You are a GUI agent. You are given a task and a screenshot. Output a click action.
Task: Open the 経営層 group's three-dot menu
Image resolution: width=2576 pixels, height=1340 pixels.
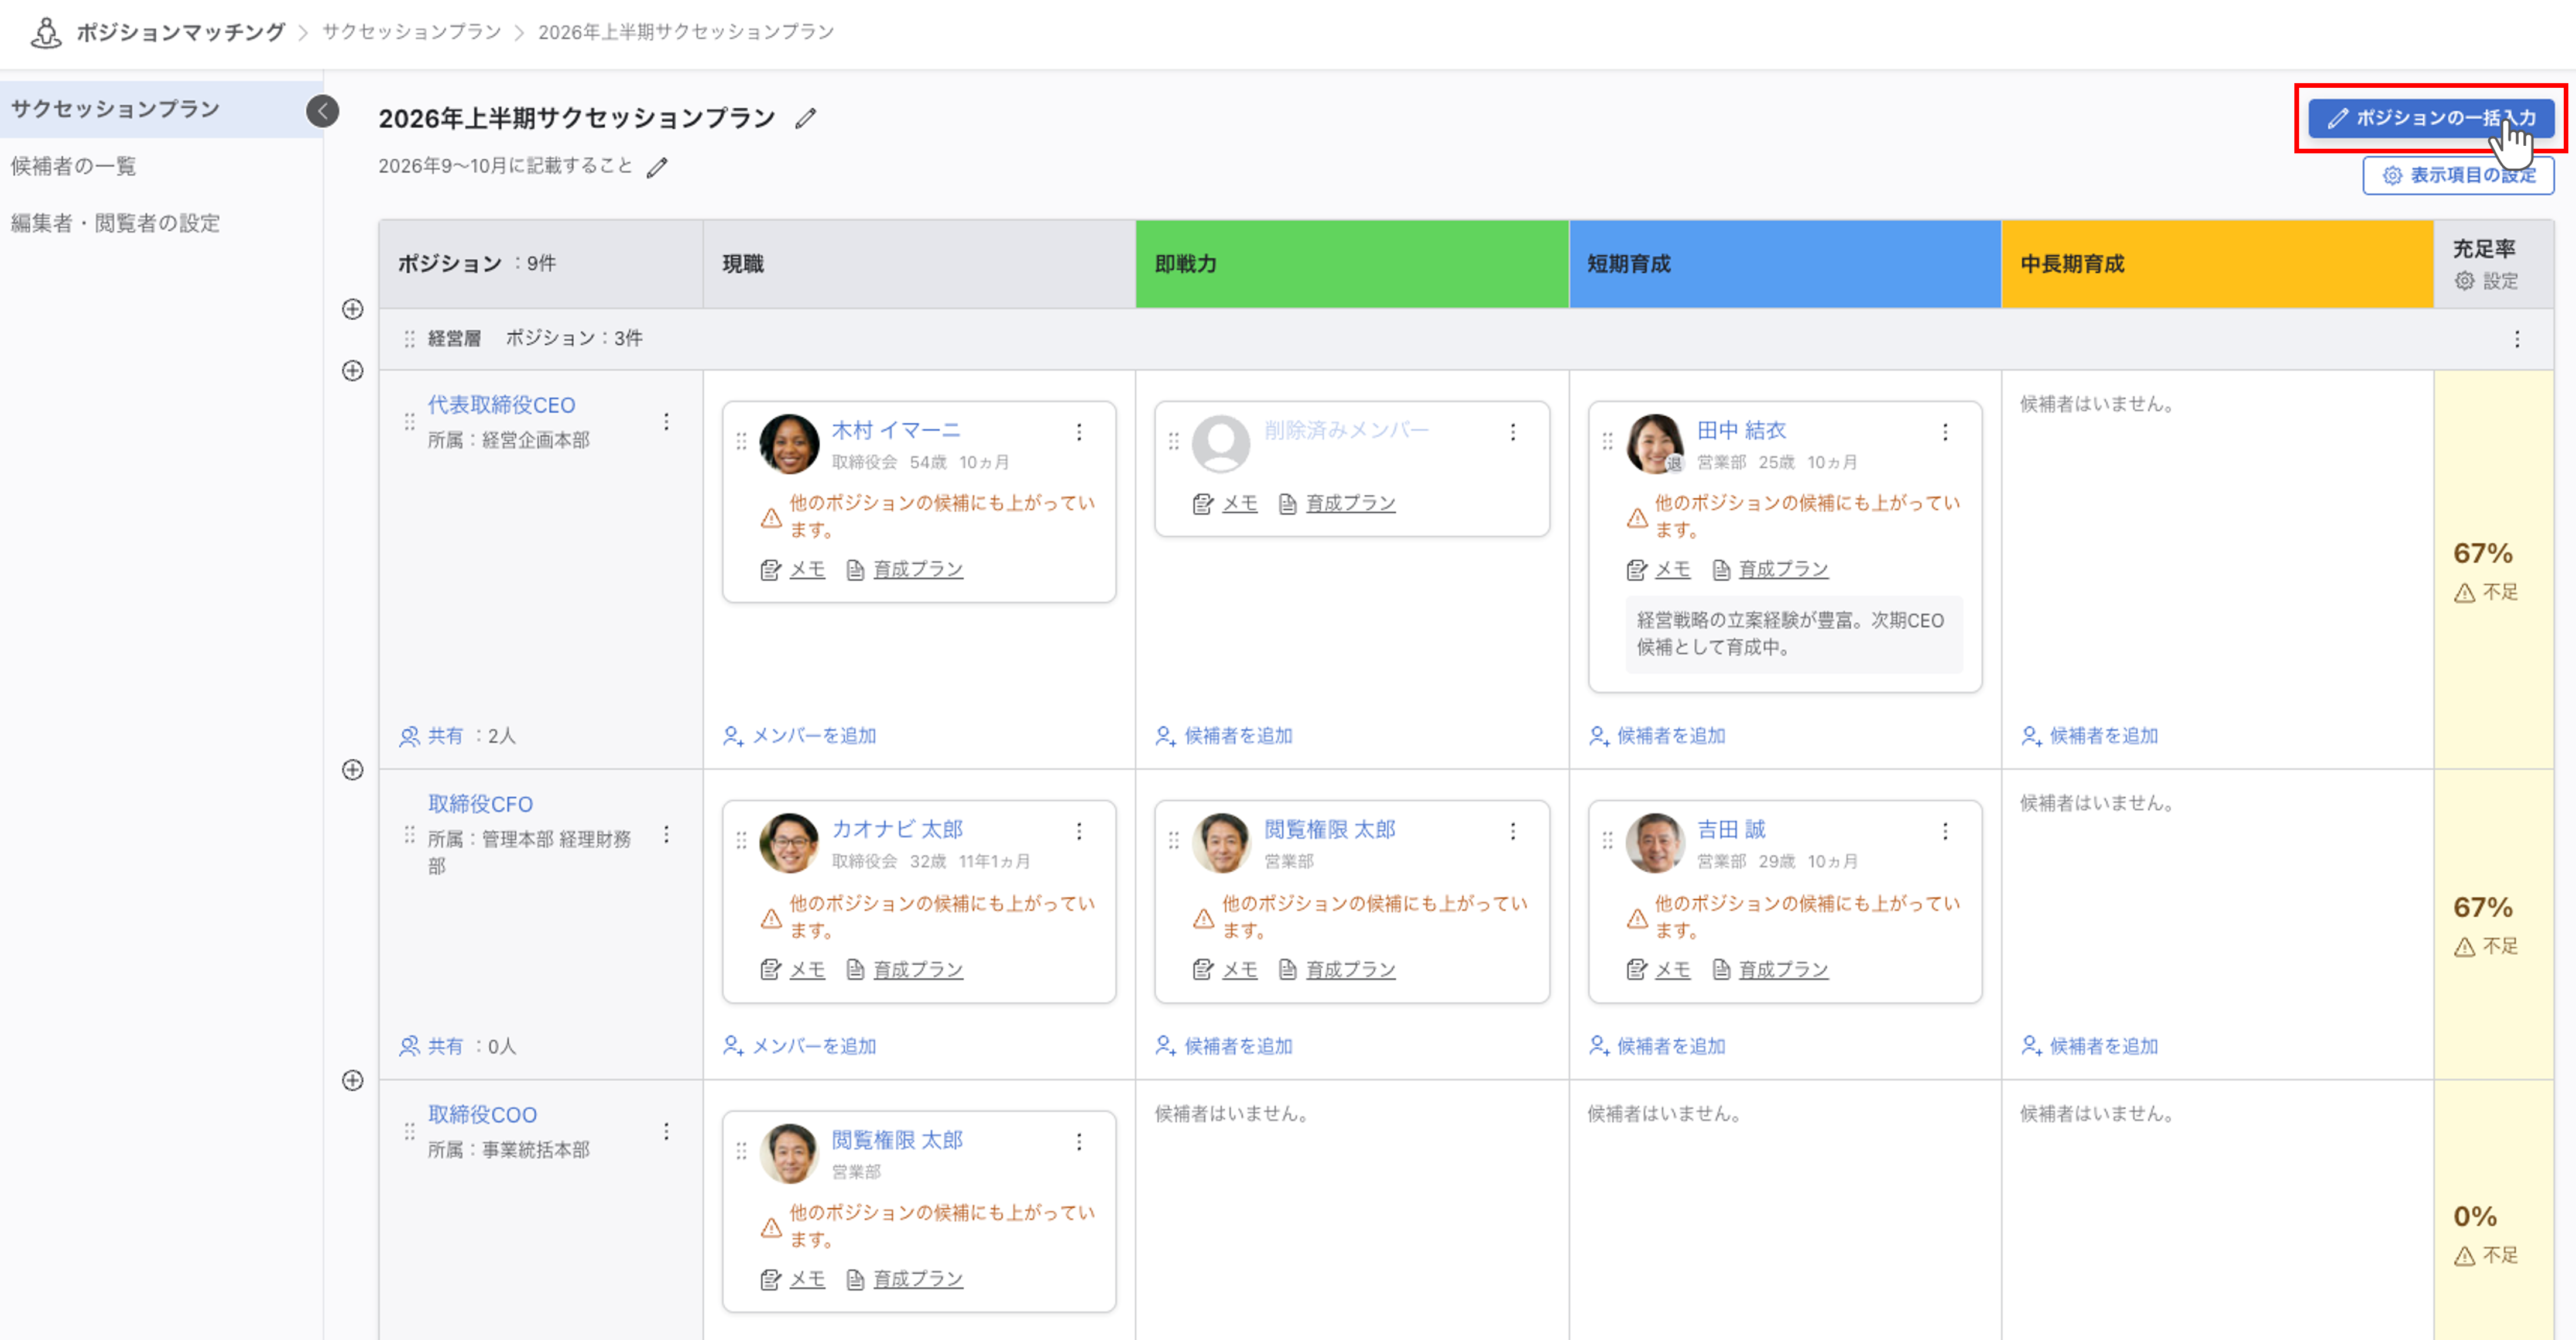(2516, 339)
